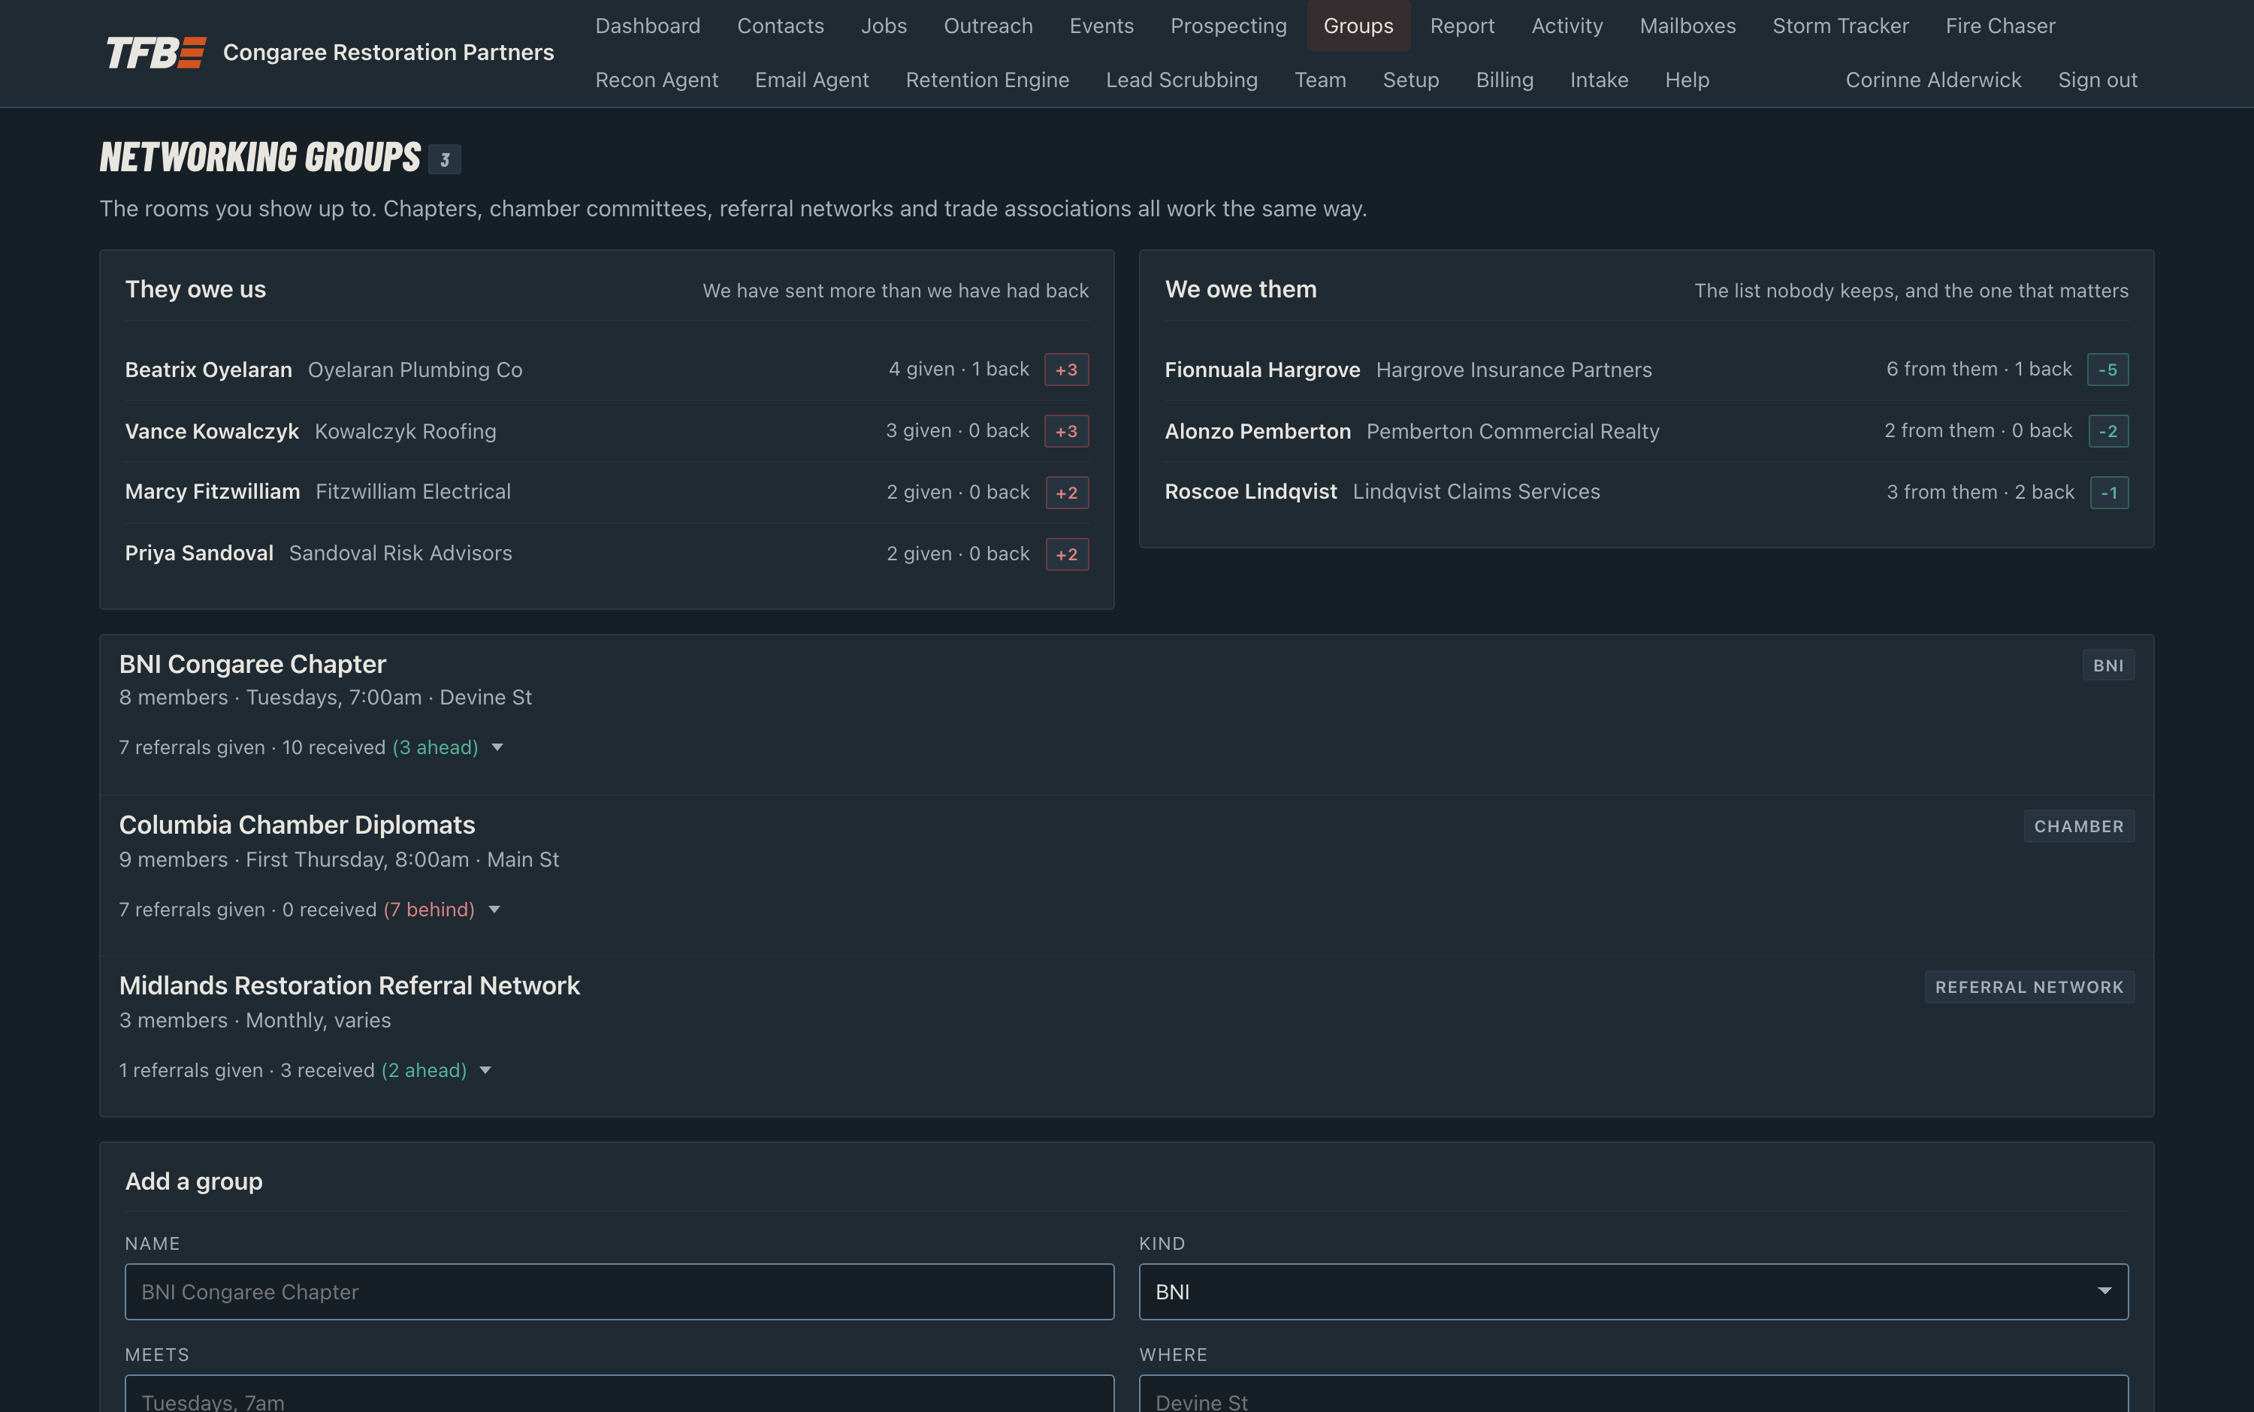Click the TFB logo icon

(x=156, y=53)
